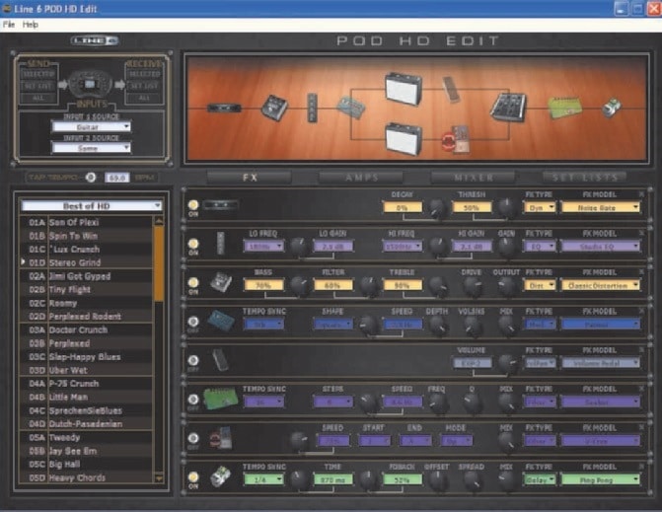Click the Line 6 logo
The height and width of the screenshot is (512, 662).
click(x=95, y=40)
